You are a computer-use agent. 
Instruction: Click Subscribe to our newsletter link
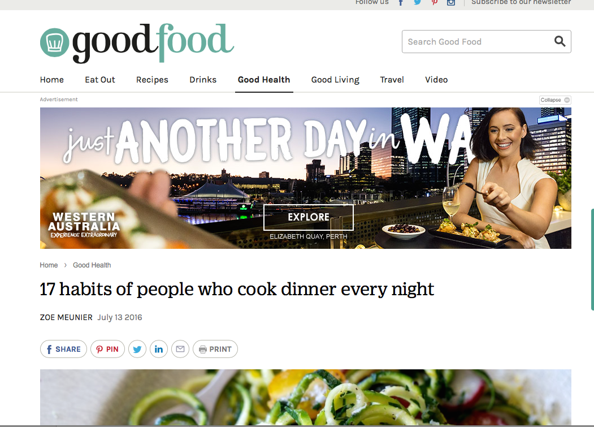pos(521,2)
